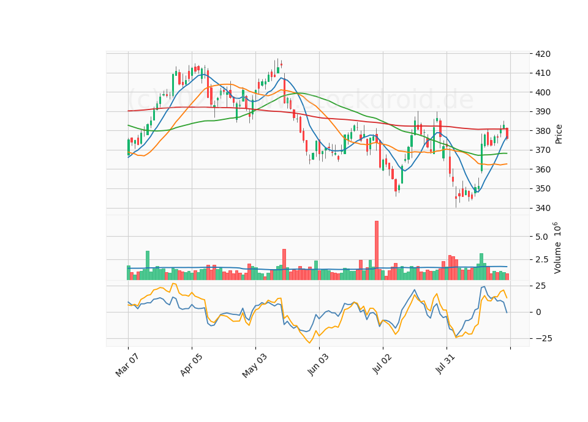The width and height of the screenshot is (588, 422).
Task: Select the 2.5 volume tick label
Action: coord(541,259)
